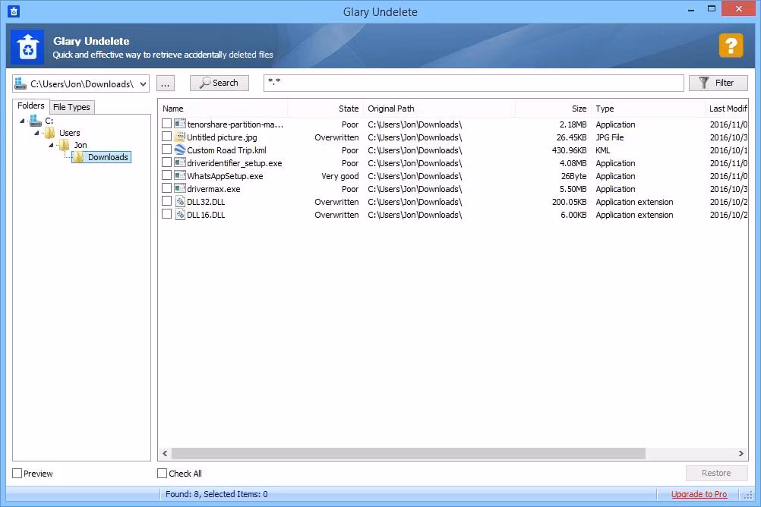Click the drive icon in path combo box

[x=21, y=83]
